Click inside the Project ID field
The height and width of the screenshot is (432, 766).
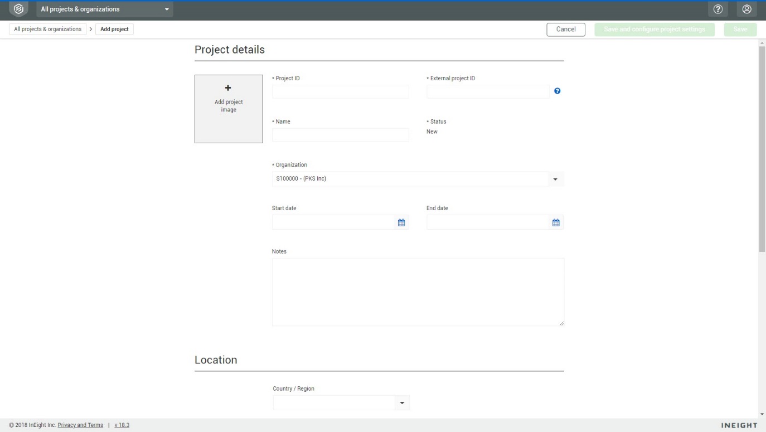tap(340, 91)
